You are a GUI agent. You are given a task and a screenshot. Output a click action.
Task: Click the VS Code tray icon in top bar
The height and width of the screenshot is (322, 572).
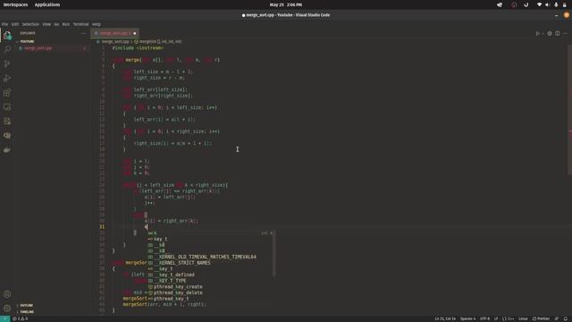point(500,4)
